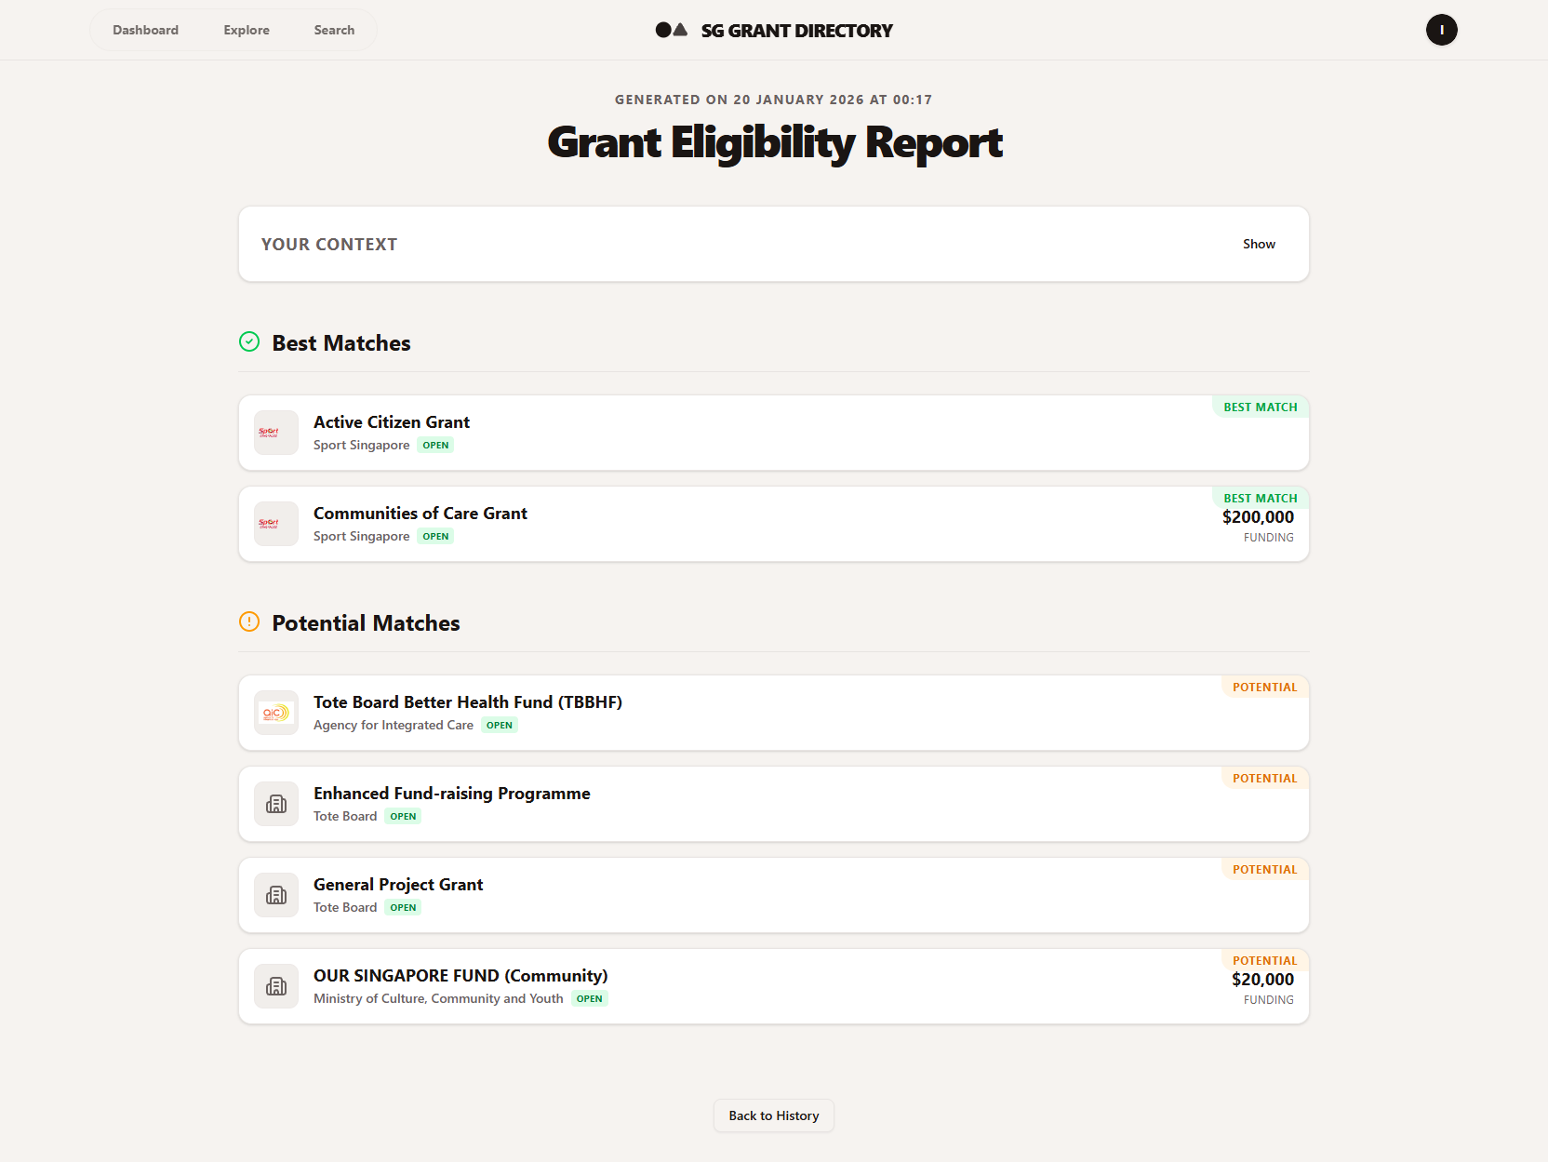
Task: Click the POTENTIAL badge on Tote Board Better Health Fund
Action: click(1265, 687)
